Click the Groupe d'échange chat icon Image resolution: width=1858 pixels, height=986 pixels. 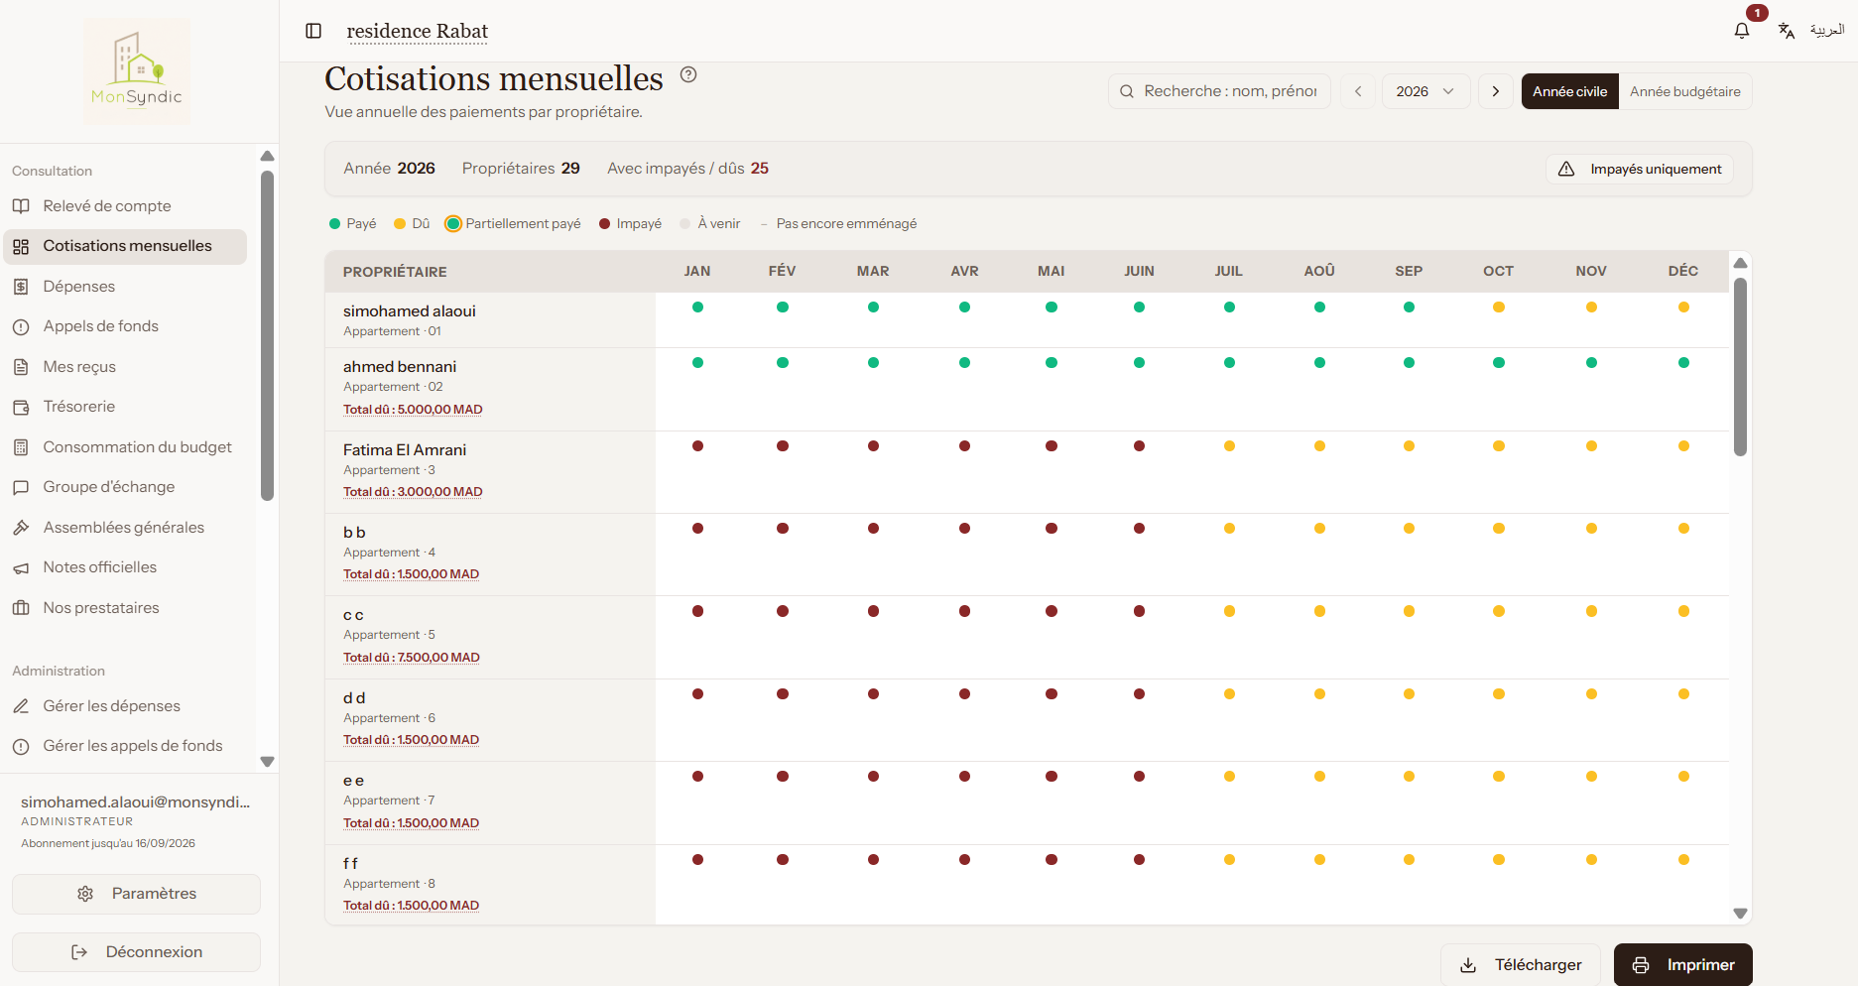[x=21, y=487]
